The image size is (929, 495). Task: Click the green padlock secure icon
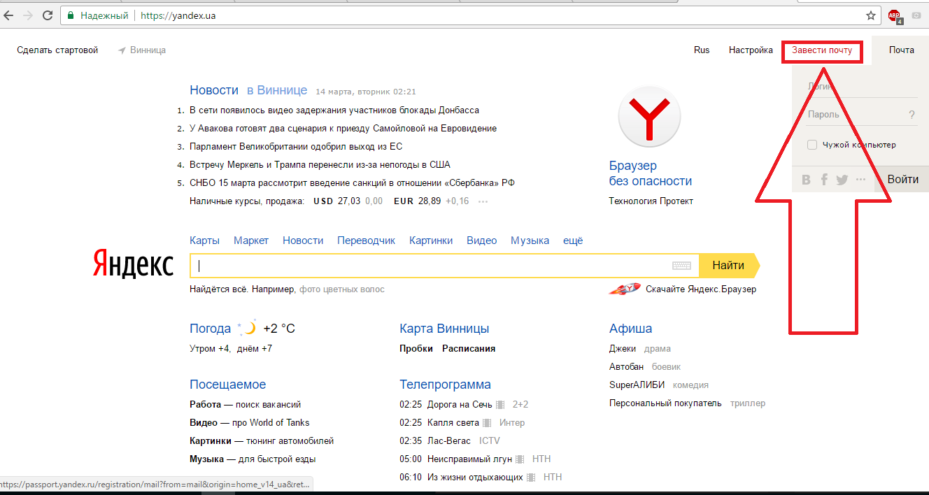71,15
